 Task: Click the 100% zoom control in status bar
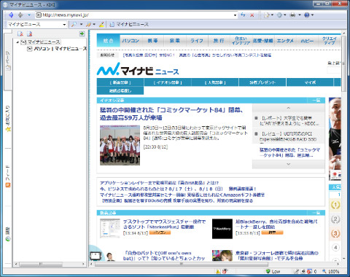[331, 271]
